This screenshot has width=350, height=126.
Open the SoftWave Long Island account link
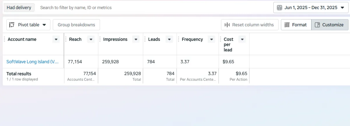32,62
